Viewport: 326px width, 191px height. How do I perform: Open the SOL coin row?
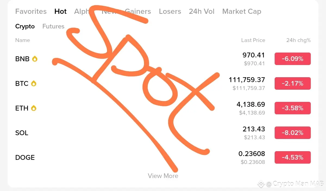[163, 133]
